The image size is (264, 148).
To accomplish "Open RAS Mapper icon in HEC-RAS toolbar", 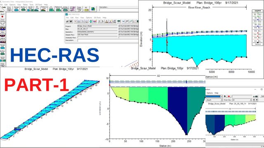I will (119, 21).
